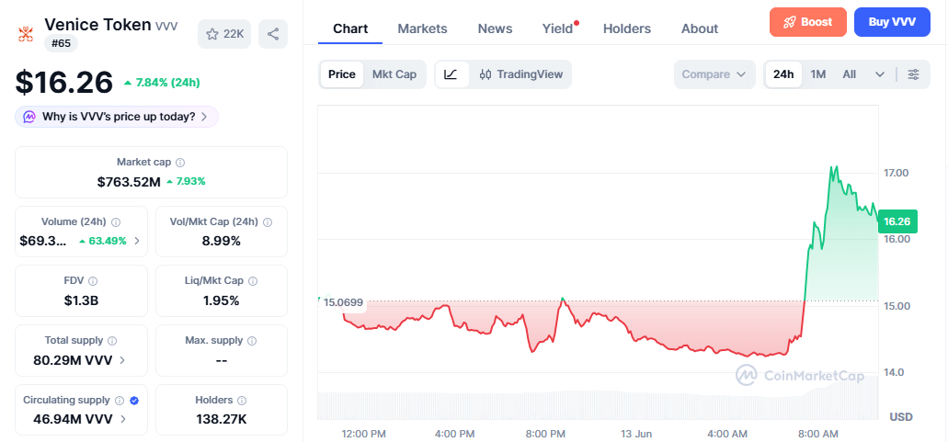This screenshot has width=948, height=442.
Task: Click the Buy VVV button
Action: 892,22
